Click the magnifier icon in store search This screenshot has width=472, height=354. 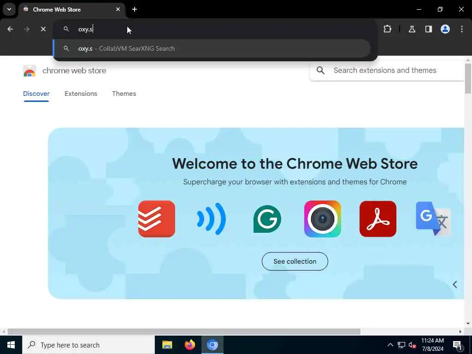click(x=321, y=71)
